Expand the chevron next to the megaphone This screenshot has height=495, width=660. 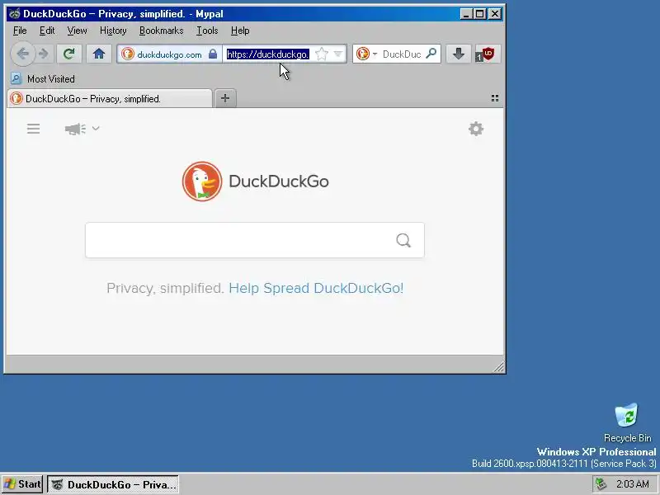[96, 128]
